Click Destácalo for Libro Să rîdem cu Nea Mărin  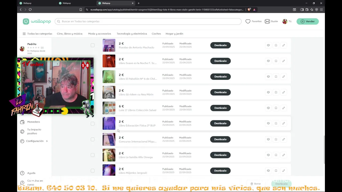point(220,92)
